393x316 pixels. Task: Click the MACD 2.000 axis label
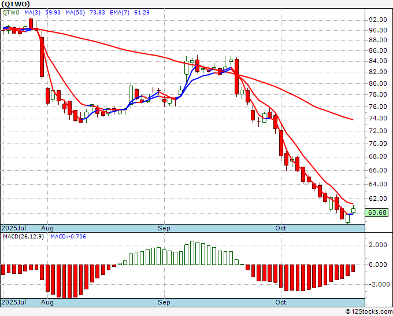pyautogui.click(x=379, y=245)
